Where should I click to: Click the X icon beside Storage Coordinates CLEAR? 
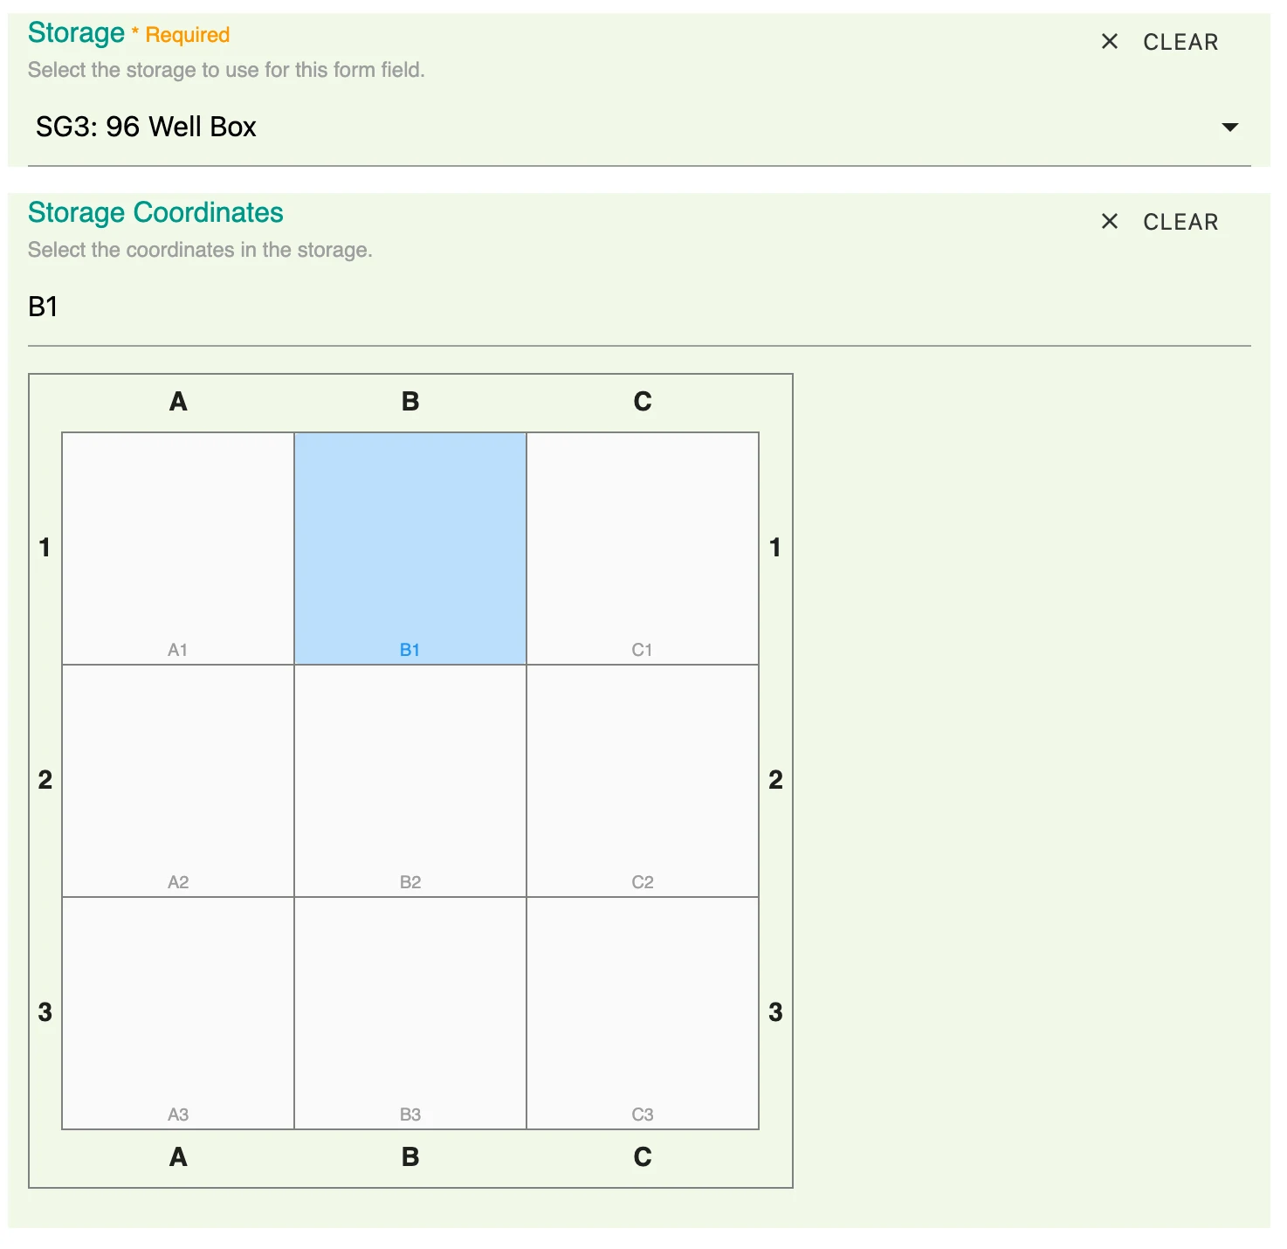coord(1109,222)
